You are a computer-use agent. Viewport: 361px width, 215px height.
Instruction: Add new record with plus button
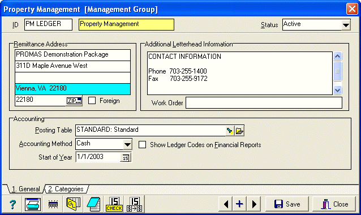(x=239, y=204)
